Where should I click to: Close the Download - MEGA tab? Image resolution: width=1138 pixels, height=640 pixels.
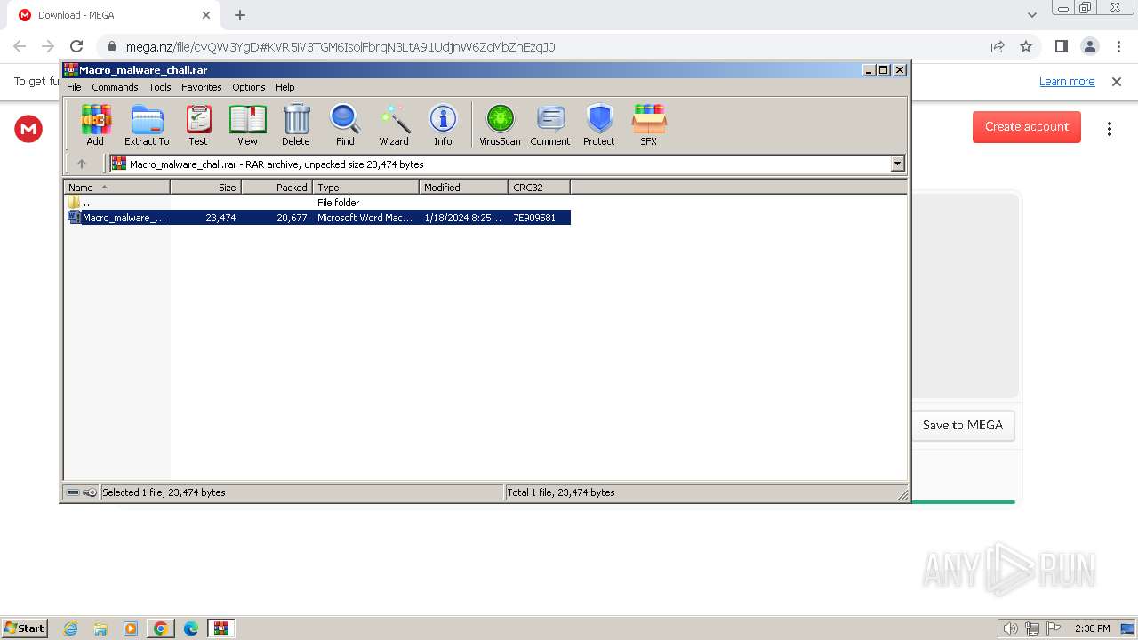coord(206,15)
